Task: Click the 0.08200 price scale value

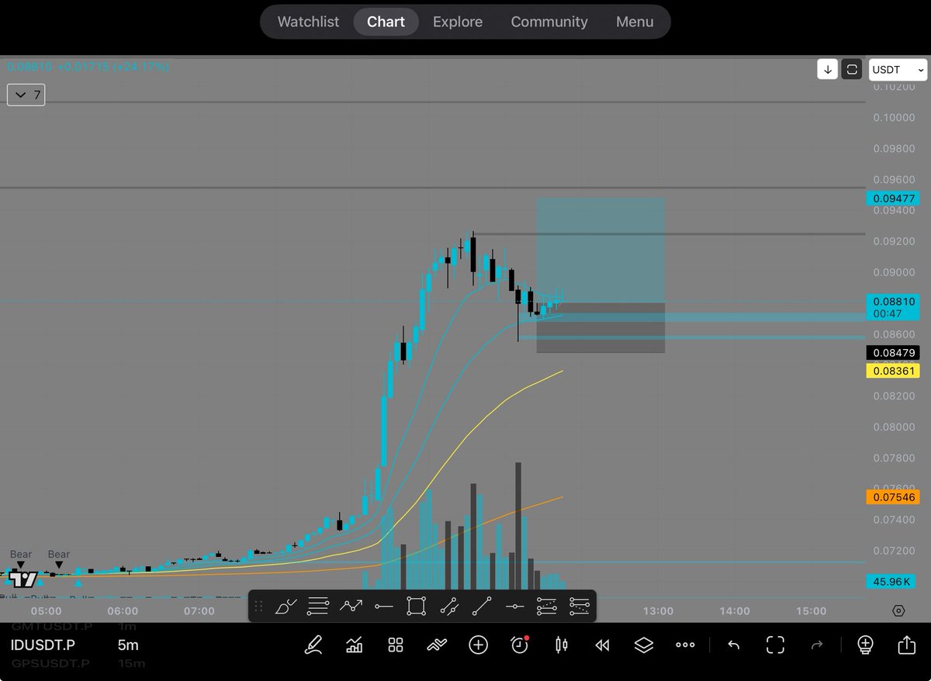Action: [x=893, y=396]
